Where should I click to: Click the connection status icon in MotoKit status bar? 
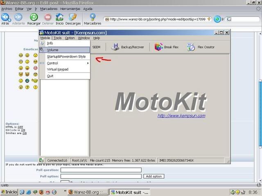[41, 160]
